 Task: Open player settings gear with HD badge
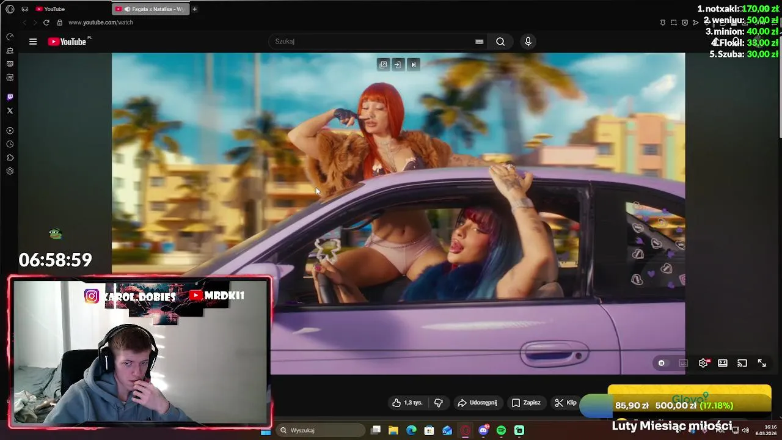click(x=703, y=363)
